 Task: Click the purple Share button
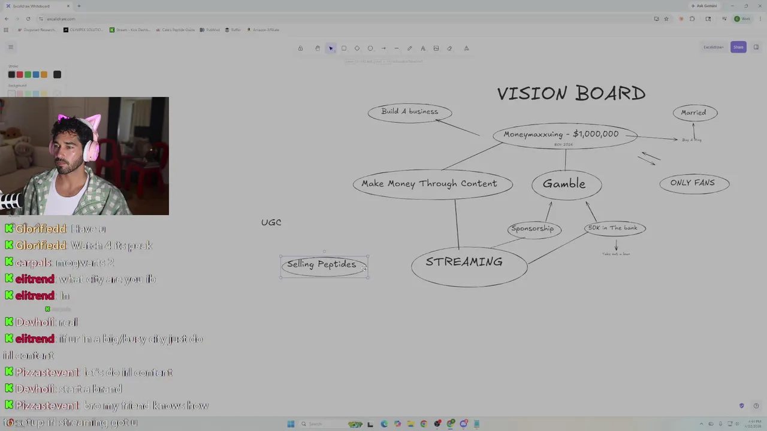(738, 47)
